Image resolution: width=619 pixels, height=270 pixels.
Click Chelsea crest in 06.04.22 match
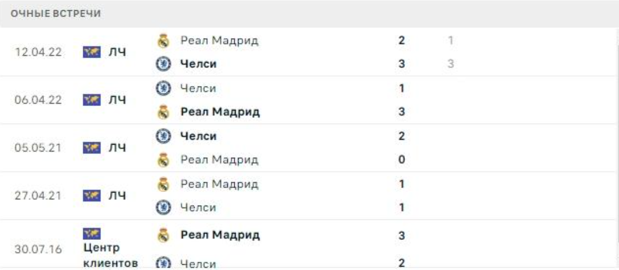coord(161,89)
